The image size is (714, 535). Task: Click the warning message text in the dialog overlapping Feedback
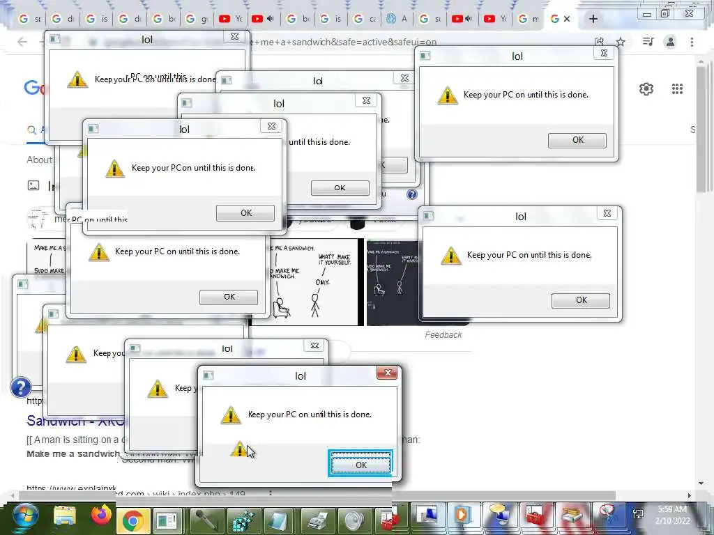tap(529, 255)
